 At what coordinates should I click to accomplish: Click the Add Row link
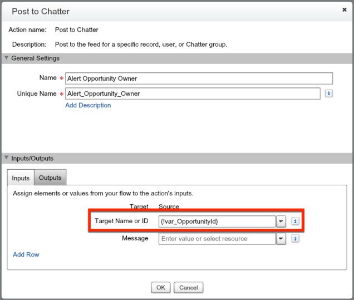pyautogui.click(x=26, y=254)
